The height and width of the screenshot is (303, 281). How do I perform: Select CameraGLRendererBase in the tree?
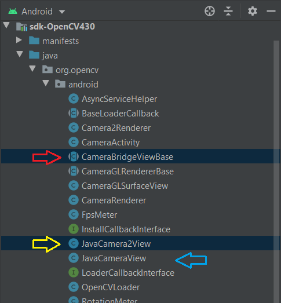click(x=127, y=171)
